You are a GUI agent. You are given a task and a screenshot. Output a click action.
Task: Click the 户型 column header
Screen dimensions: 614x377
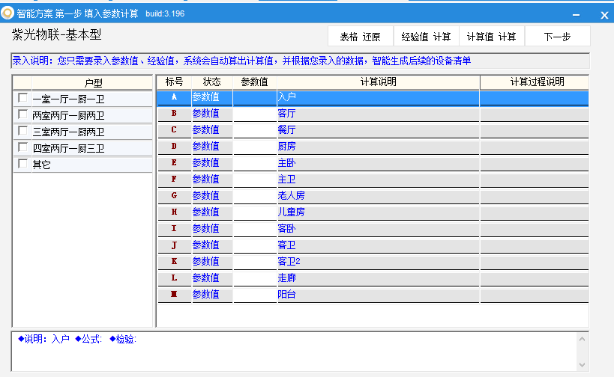[x=92, y=82]
